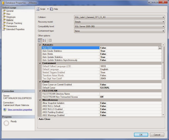Sort properties with the Alphabetical A-Z icon
Image resolution: width=169 pixels, height=140 pixels.
44,40
